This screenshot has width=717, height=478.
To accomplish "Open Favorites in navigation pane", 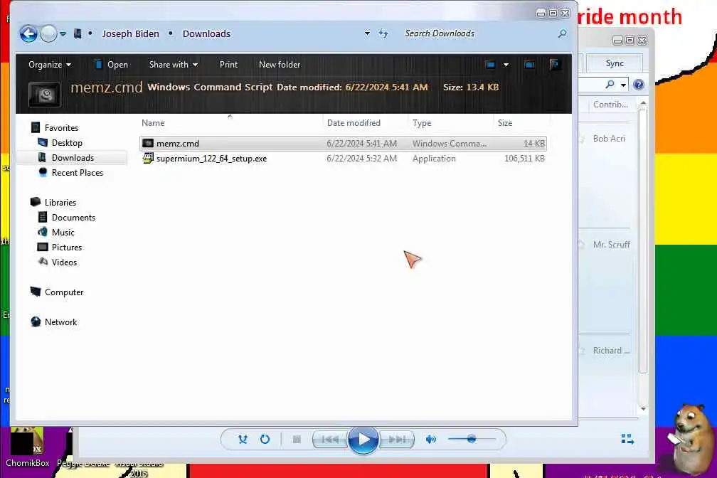I will point(61,128).
